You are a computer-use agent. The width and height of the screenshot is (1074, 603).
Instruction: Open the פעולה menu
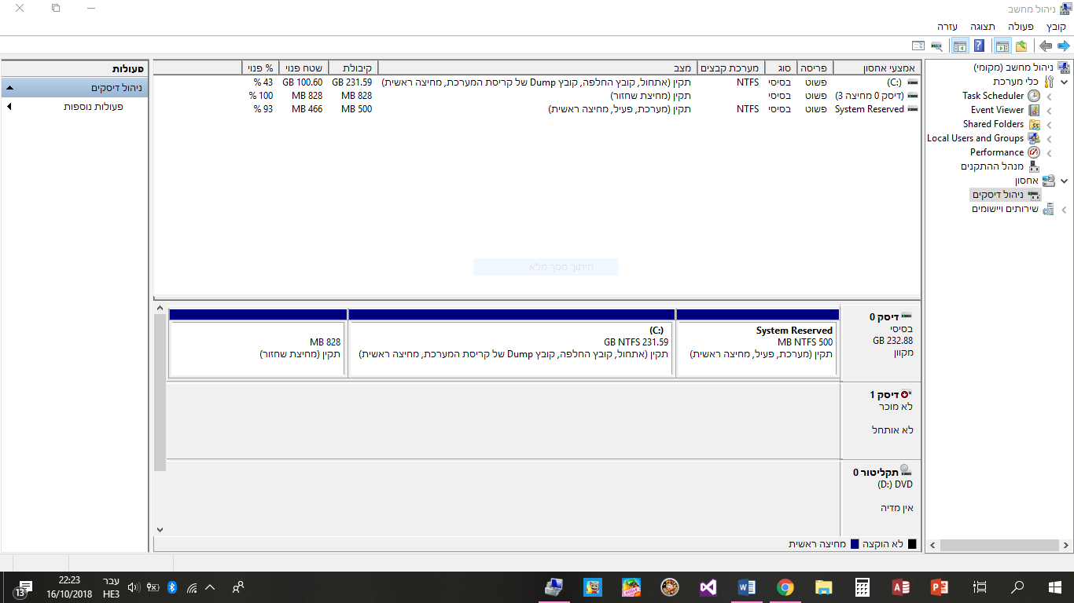(1021, 27)
